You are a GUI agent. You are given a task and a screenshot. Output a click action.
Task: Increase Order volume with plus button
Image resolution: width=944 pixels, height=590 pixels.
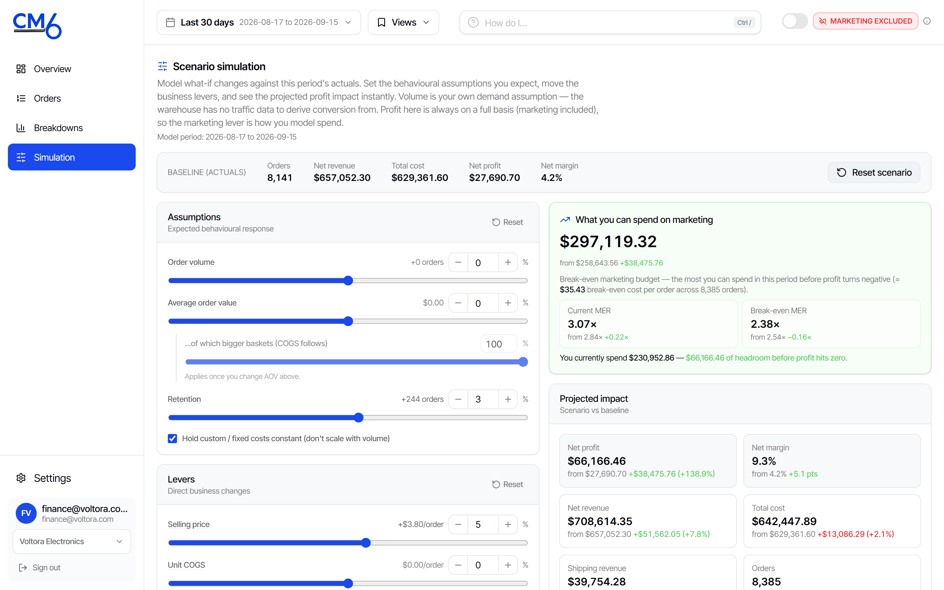point(508,262)
